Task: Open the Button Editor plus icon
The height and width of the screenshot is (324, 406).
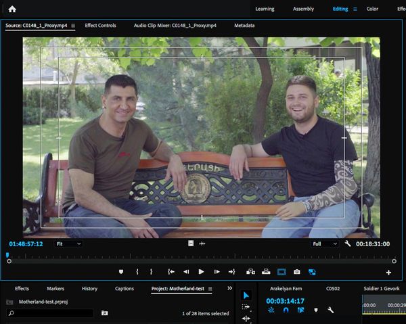Action: (x=388, y=273)
